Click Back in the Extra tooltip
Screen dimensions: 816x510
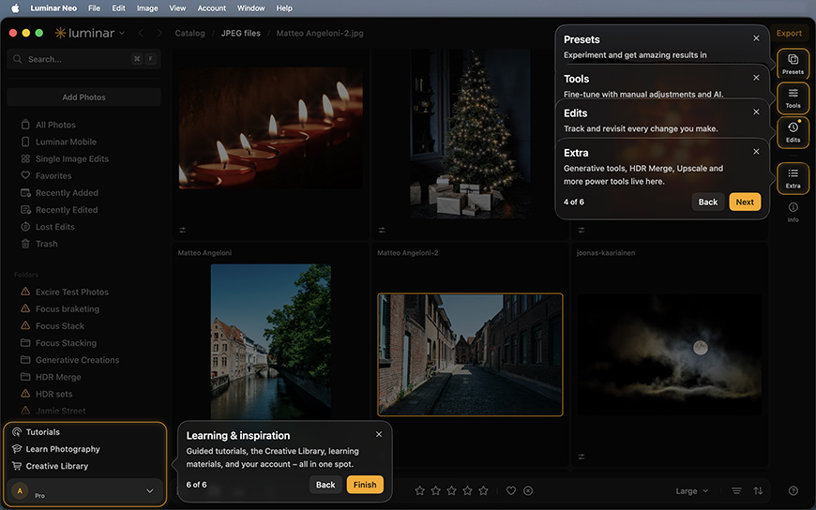pyautogui.click(x=708, y=202)
